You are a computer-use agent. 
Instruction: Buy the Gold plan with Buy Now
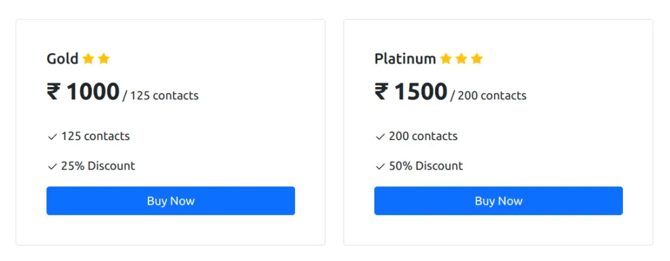click(x=171, y=201)
